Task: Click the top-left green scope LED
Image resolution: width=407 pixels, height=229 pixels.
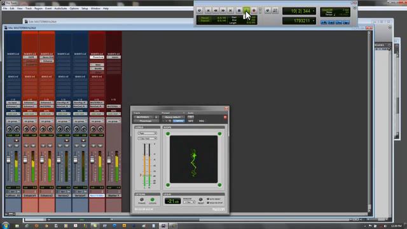Action: click(168, 134)
